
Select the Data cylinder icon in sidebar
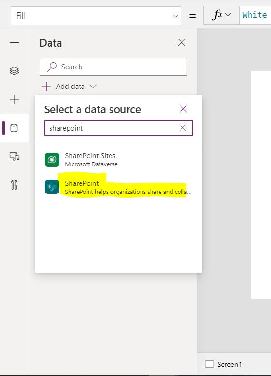coord(14,128)
